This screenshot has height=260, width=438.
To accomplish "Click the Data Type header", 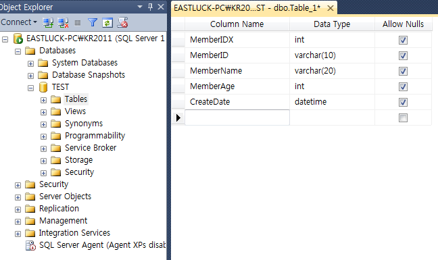I will (332, 24).
